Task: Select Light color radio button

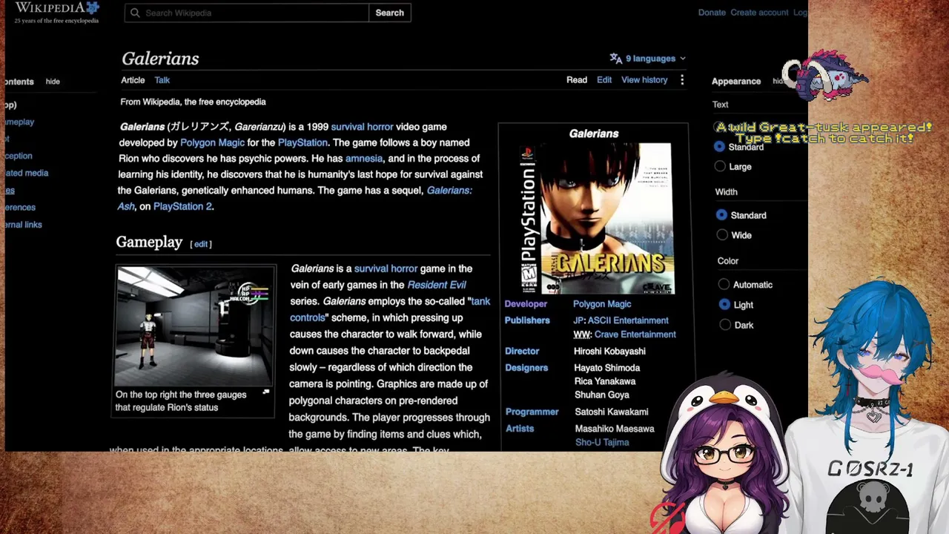Action: [724, 305]
